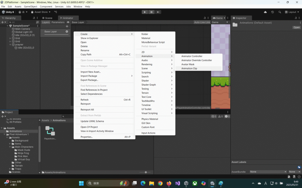
Task: Click the debug mode bug icon
Action: (x=289, y=177)
